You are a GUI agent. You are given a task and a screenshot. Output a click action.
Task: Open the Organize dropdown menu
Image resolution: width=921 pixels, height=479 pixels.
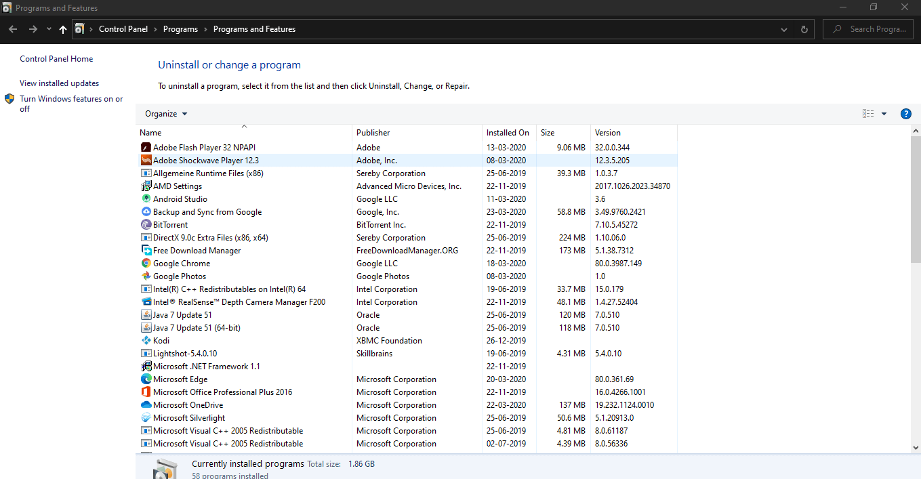166,114
